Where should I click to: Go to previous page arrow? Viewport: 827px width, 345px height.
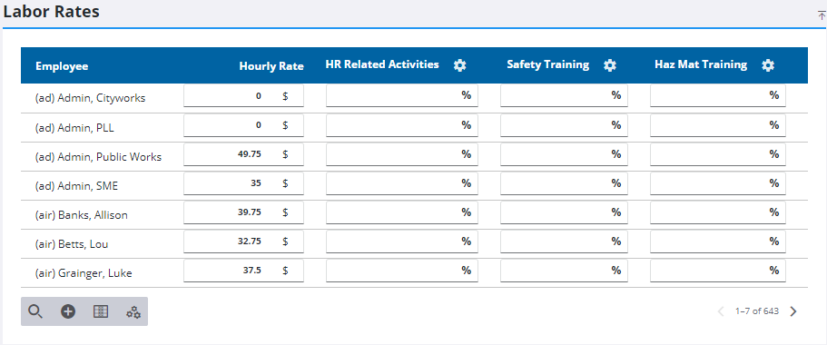point(721,311)
